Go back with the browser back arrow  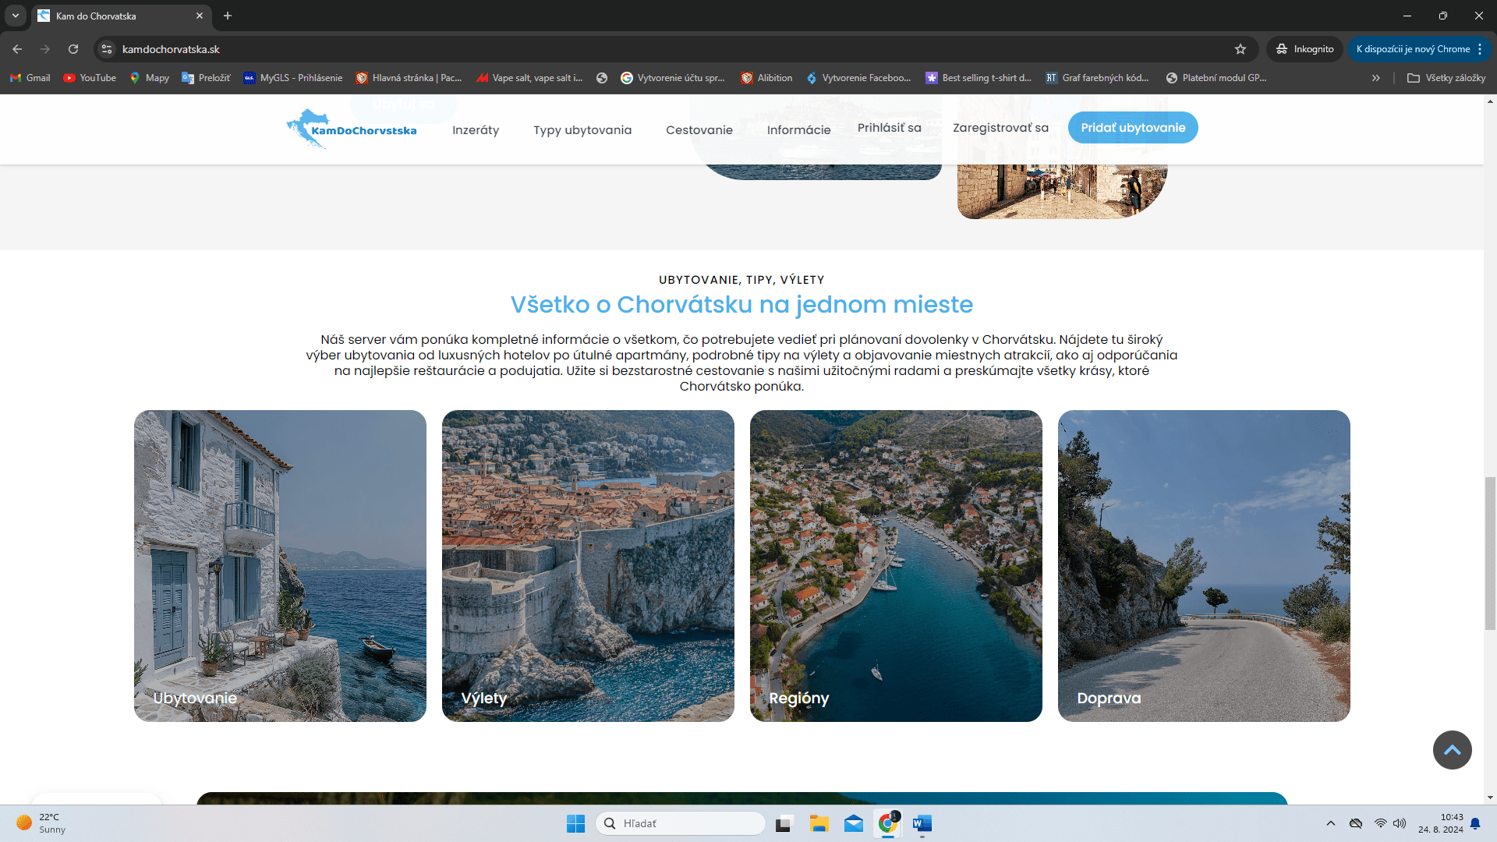click(17, 49)
